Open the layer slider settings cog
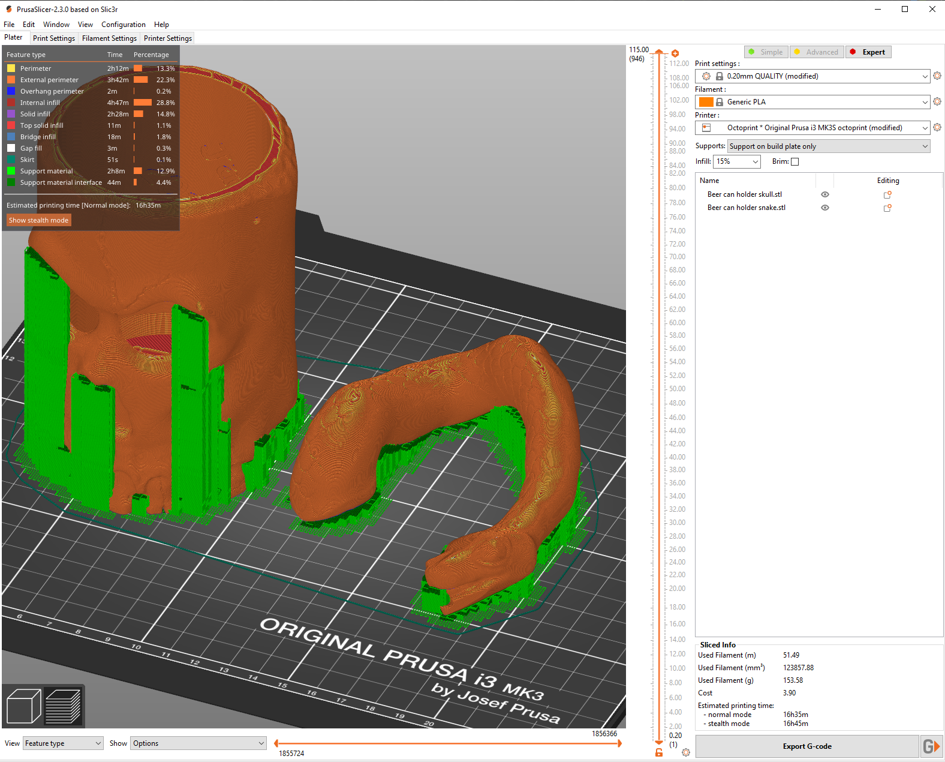The image size is (945, 762). pyautogui.click(x=686, y=752)
